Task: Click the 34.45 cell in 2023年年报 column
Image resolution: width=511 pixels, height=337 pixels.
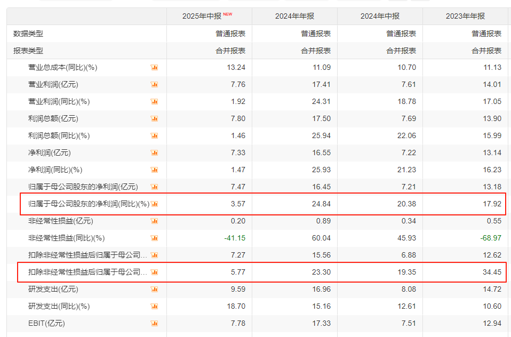Action: point(491,272)
